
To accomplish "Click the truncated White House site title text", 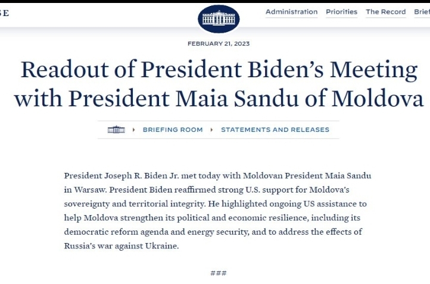I will tap(4, 13).
